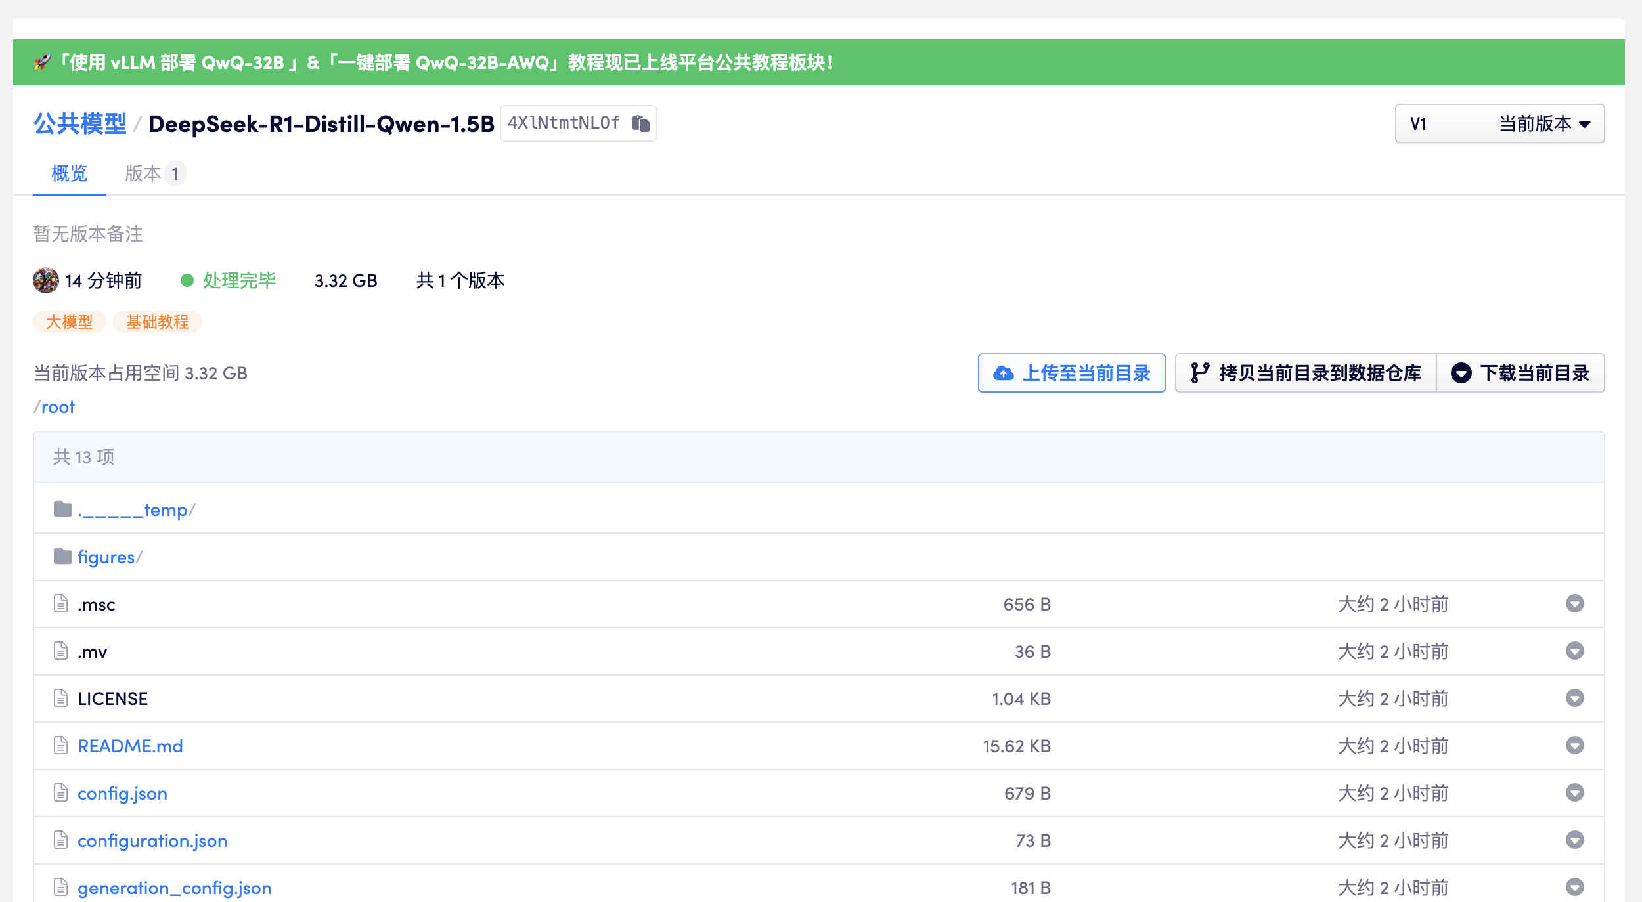This screenshot has height=902, width=1642.
Task: Click 上传至当前目录 upload button
Action: [x=1071, y=373]
